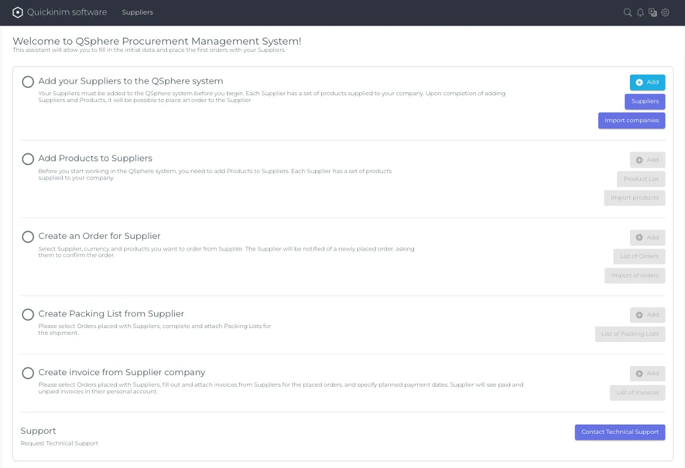
Task: Open search from the top bar
Action: [628, 12]
